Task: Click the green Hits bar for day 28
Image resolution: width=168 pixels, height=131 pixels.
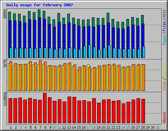Action: coord(142,19)
